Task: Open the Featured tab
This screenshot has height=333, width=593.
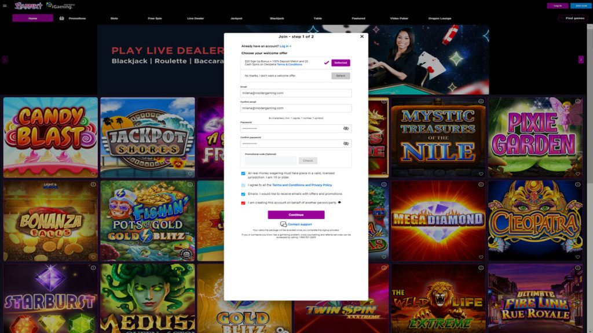Action: tap(358, 18)
